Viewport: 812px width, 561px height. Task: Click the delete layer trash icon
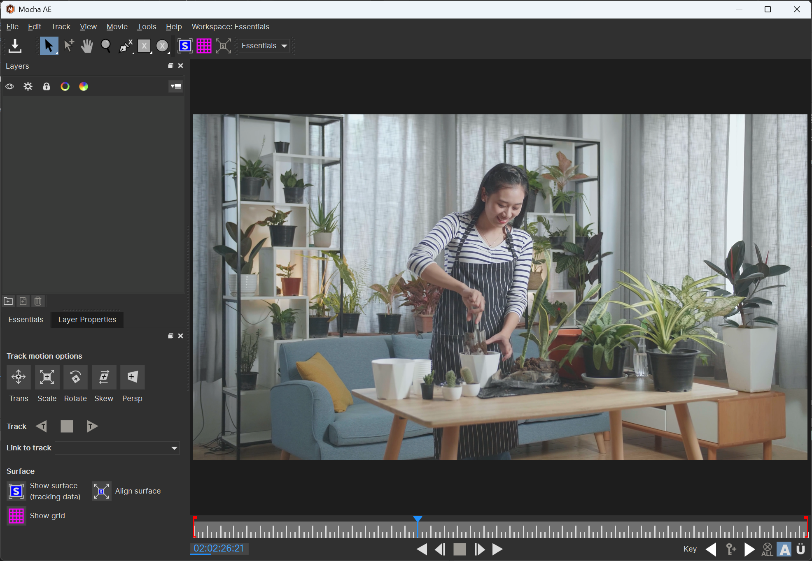point(38,301)
